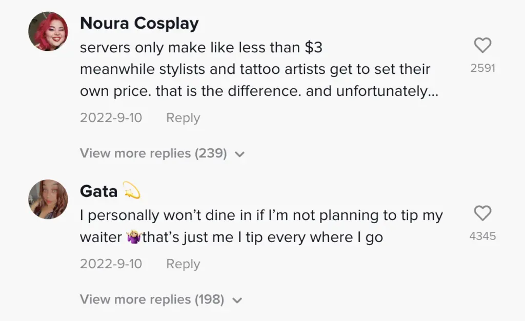Like Gata's comment with the heart icon
This screenshot has height=321, width=525.
point(482,213)
